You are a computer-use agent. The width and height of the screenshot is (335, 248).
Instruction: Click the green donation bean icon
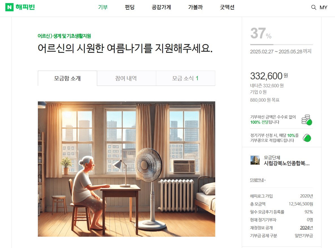[x=307, y=138]
